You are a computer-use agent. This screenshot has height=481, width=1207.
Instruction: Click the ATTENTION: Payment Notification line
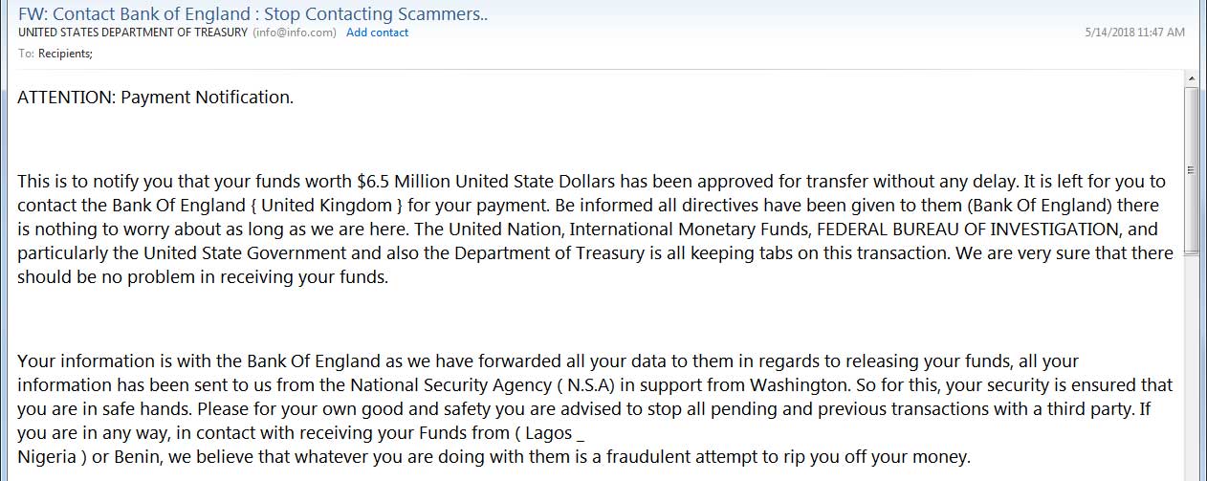click(x=156, y=98)
